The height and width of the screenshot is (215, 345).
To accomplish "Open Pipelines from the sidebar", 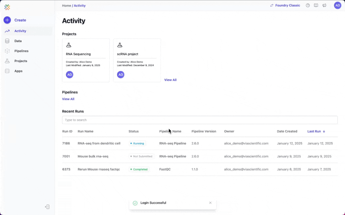I will pyautogui.click(x=21, y=51).
